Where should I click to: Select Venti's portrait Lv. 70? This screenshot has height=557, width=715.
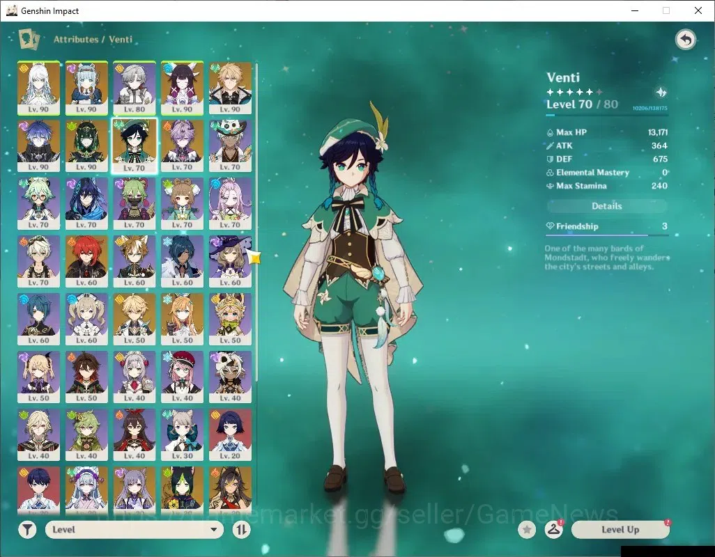[134, 146]
